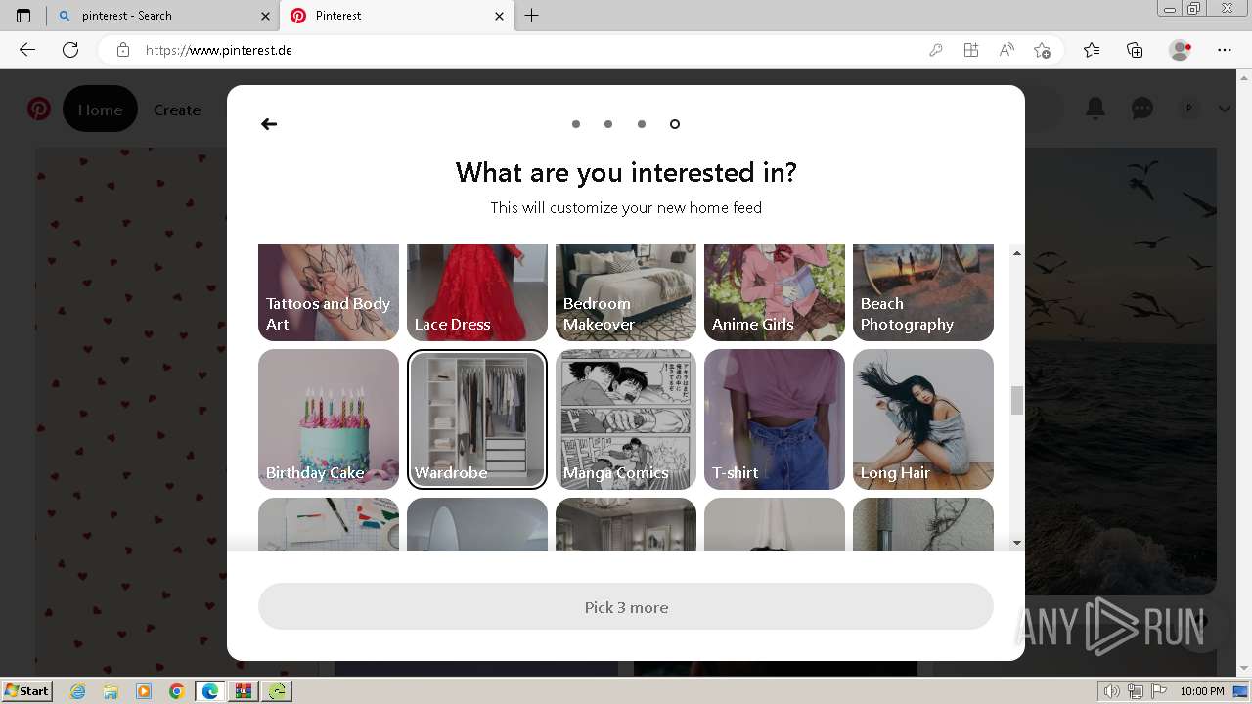
Task: Switch to the pinterest - Search tab
Action: coord(163,16)
